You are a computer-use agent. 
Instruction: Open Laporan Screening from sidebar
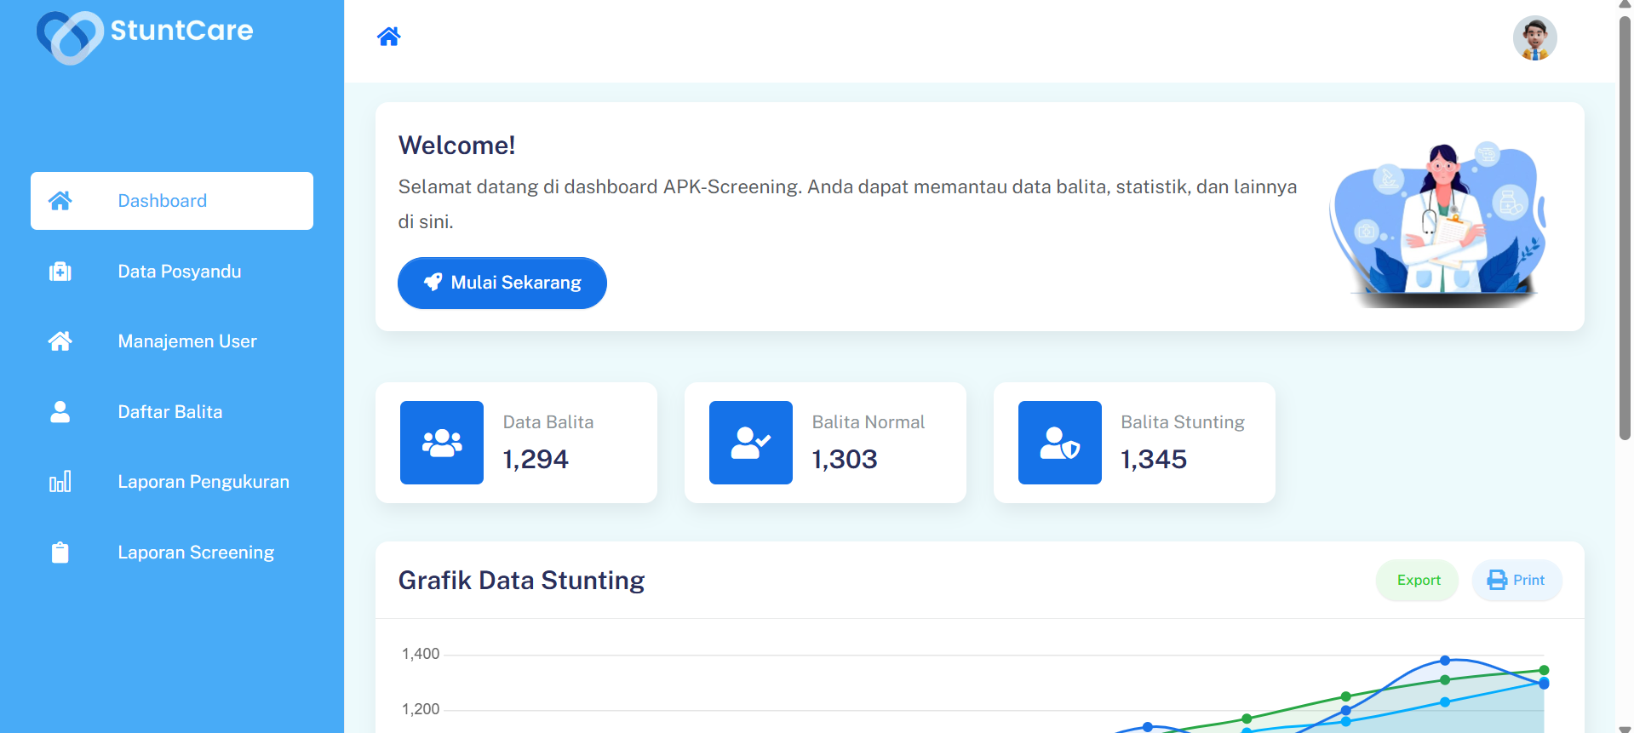click(x=195, y=553)
